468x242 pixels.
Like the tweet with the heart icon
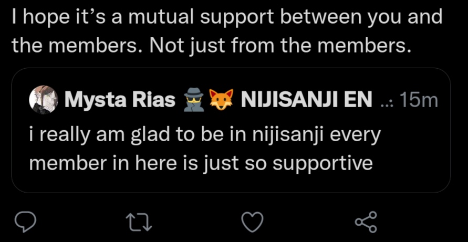(x=252, y=223)
